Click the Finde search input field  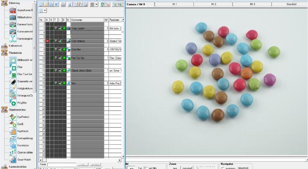(62, 164)
